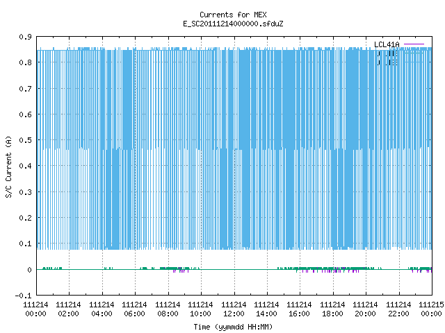Click the y-axis tick label "-0.1"
The height and width of the screenshot is (333, 445).
(23, 296)
